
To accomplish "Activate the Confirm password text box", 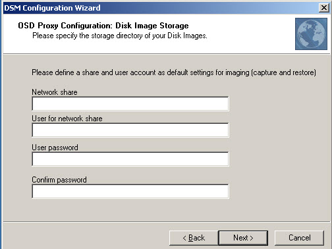I will coord(130,191).
